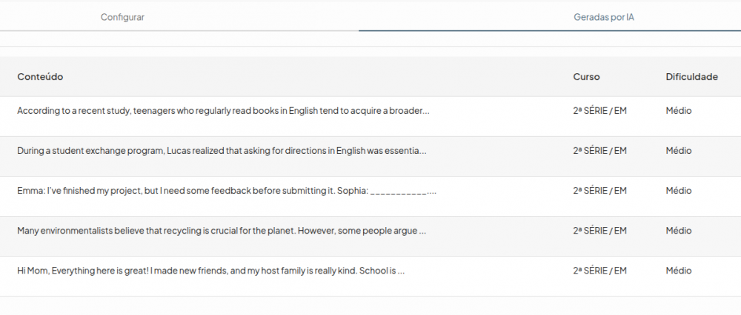Open the recycling environmentalists question
Screen dimensions: 741x315
pyautogui.click(x=222, y=231)
